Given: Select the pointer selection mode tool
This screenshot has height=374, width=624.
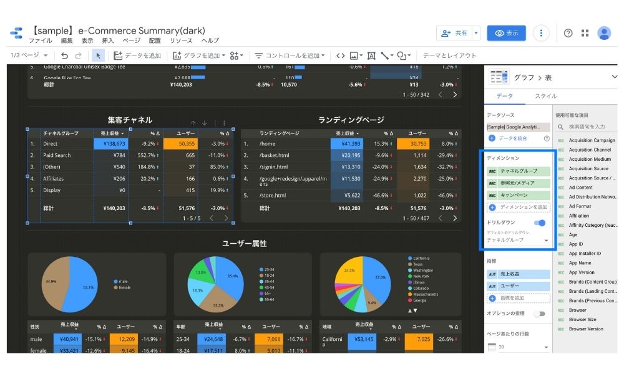Looking at the screenshot, I should coord(99,55).
